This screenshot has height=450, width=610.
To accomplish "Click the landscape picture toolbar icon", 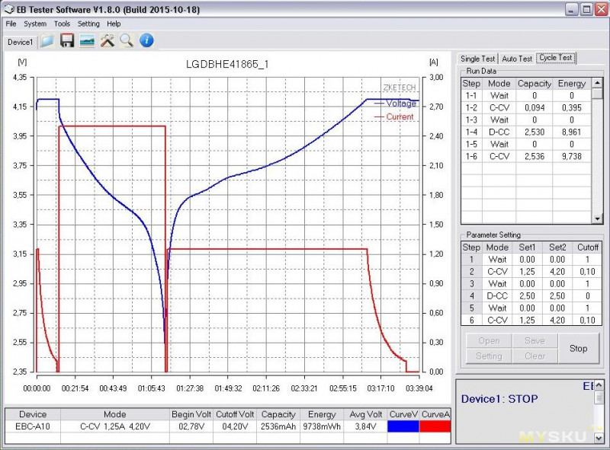I will [x=87, y=41].
